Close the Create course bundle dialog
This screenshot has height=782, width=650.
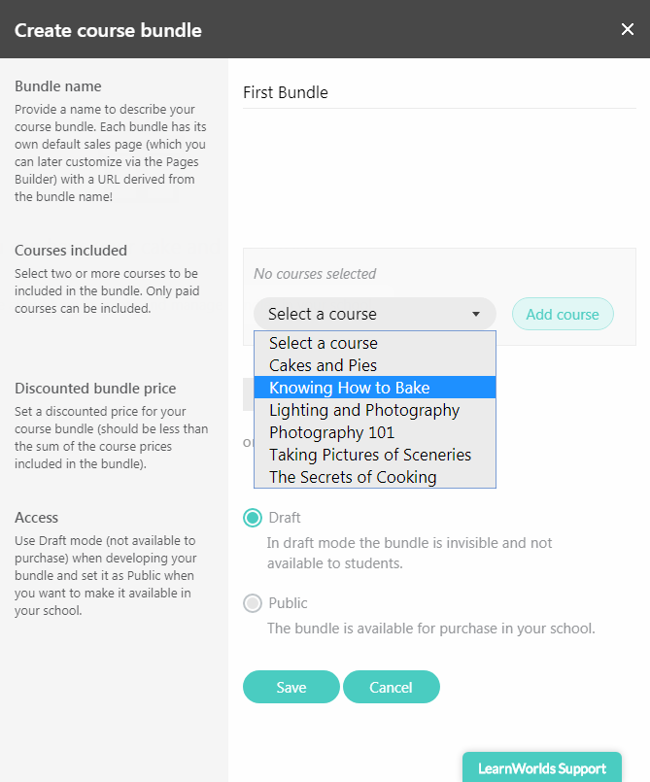(x=628, y=29)
